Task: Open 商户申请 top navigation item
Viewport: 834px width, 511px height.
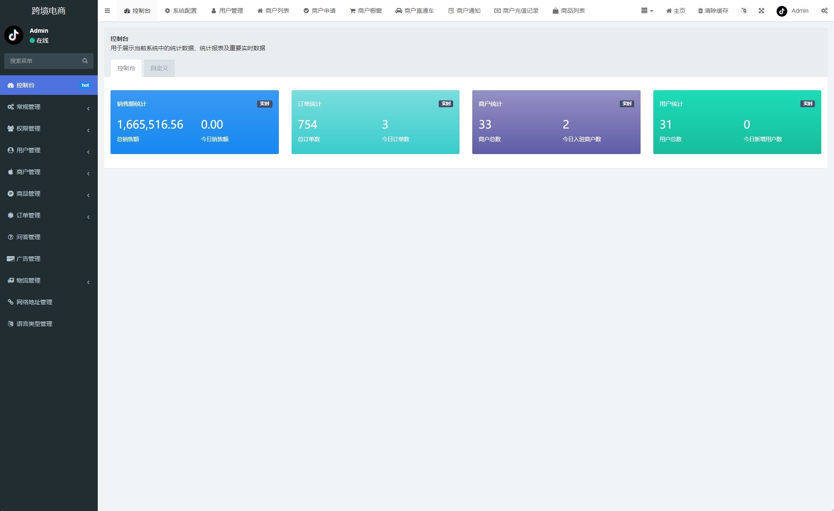Action: click(x=322, y=11)
